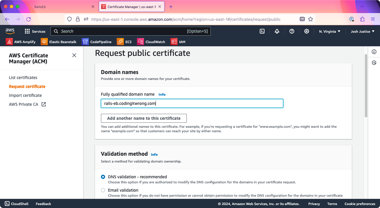
Task: Open the settings gear in AWS header
Action: (x=307, y=31)
